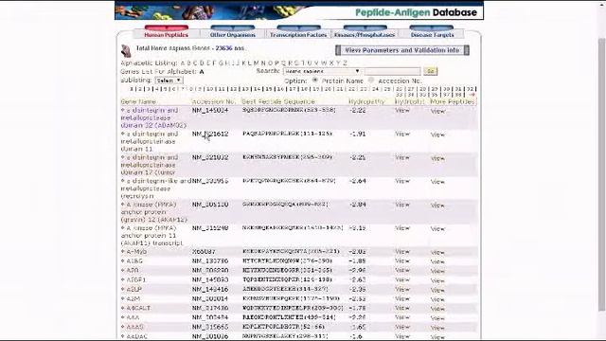Screen dimensions: 606x341
Task: Go to page 2 of the listing
Action: tap(140, 89)
